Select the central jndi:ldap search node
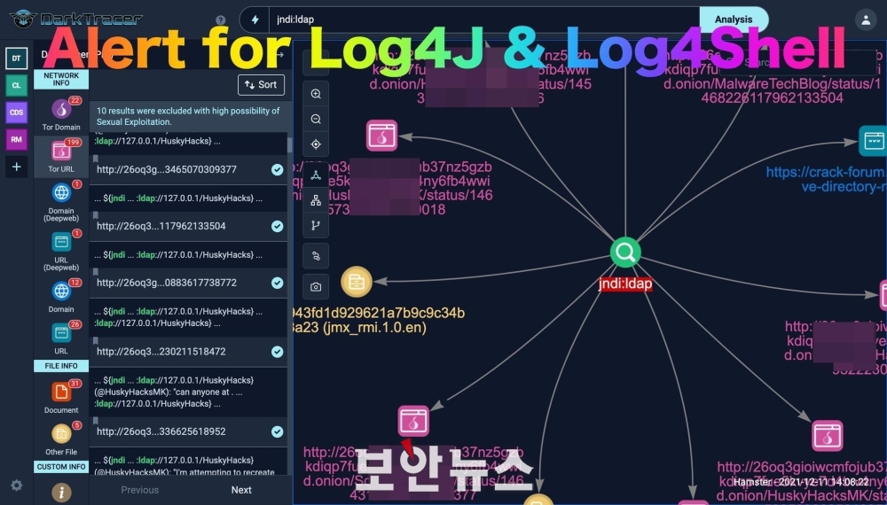 (x=625, y=252)
